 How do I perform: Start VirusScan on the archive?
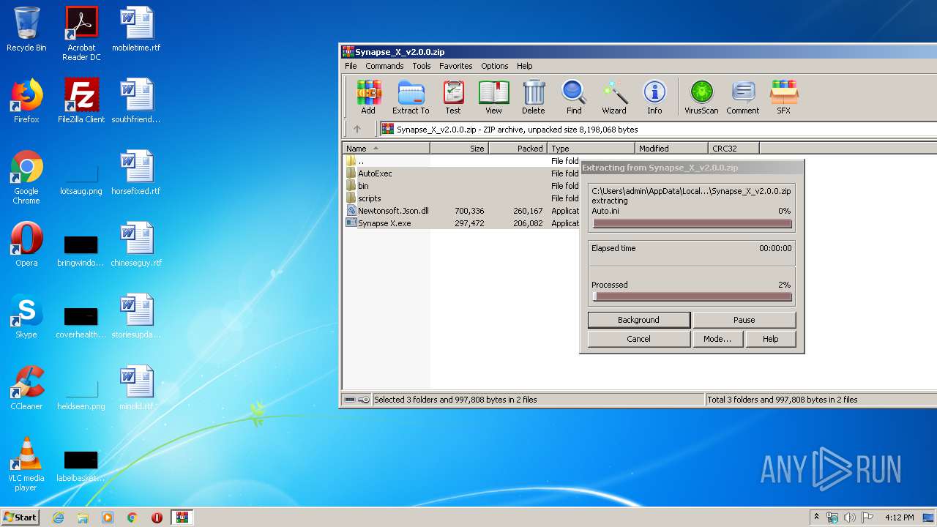[x=701, y=98]
